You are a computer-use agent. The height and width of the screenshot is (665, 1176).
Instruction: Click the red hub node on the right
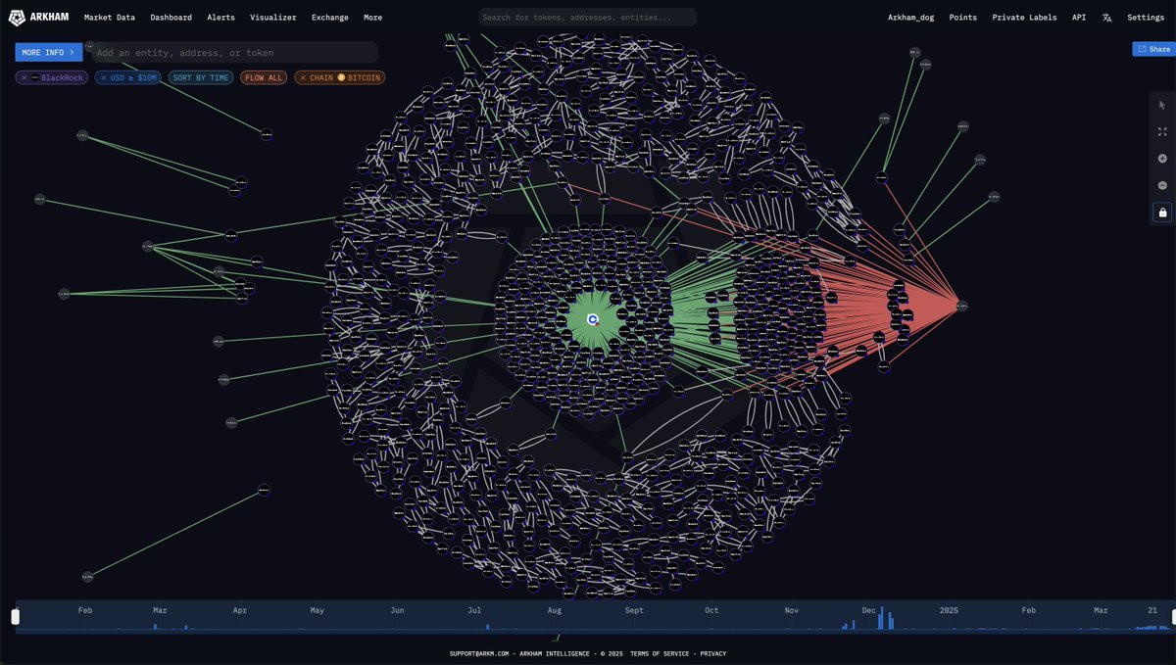961,307
